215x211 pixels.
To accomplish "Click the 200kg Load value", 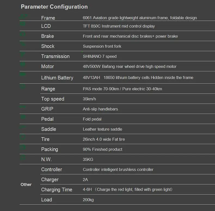I will (88, 200).
